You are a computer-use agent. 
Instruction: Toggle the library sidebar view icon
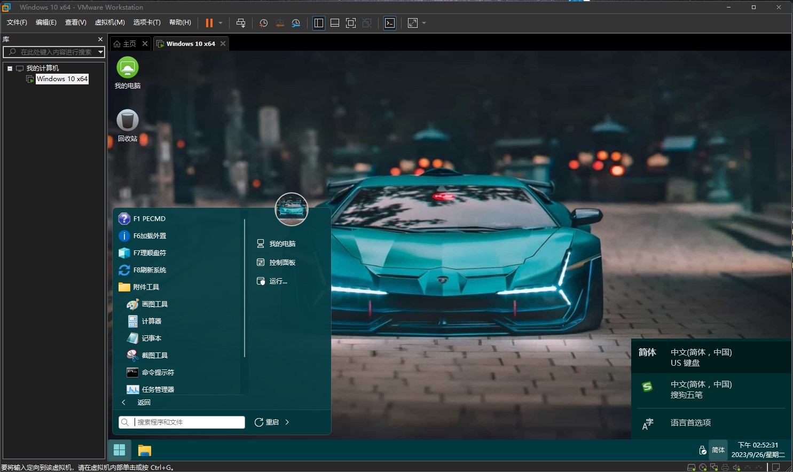click(x=319, y=23)
